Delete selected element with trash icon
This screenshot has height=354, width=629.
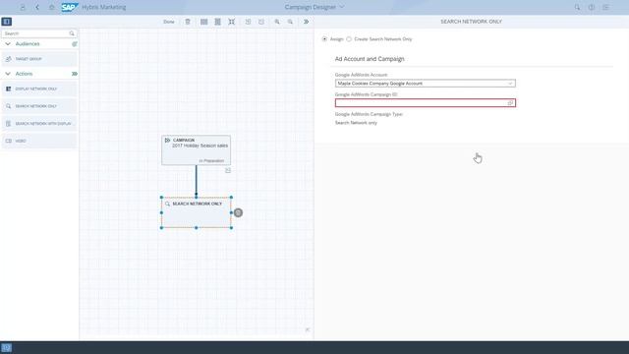point(188,22)
